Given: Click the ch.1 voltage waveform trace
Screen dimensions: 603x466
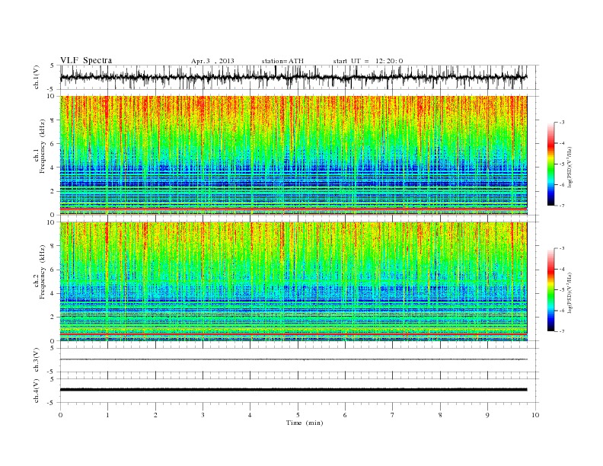Looking at the screenshot, I should [293, 77].
